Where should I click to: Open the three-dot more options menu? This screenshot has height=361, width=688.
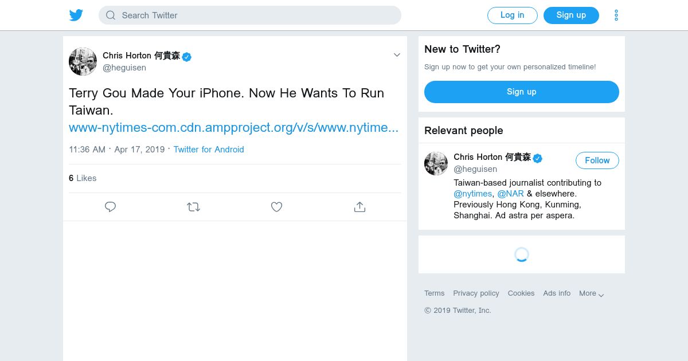[616, 15]
